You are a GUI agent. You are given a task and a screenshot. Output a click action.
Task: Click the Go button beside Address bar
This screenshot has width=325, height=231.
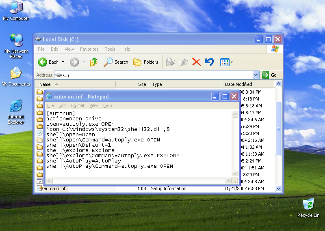[269, 75]
